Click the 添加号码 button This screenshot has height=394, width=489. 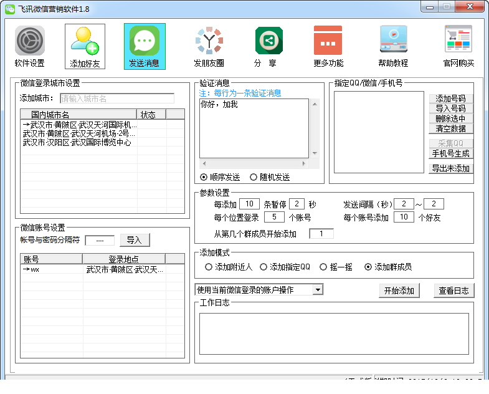[451, 98]
